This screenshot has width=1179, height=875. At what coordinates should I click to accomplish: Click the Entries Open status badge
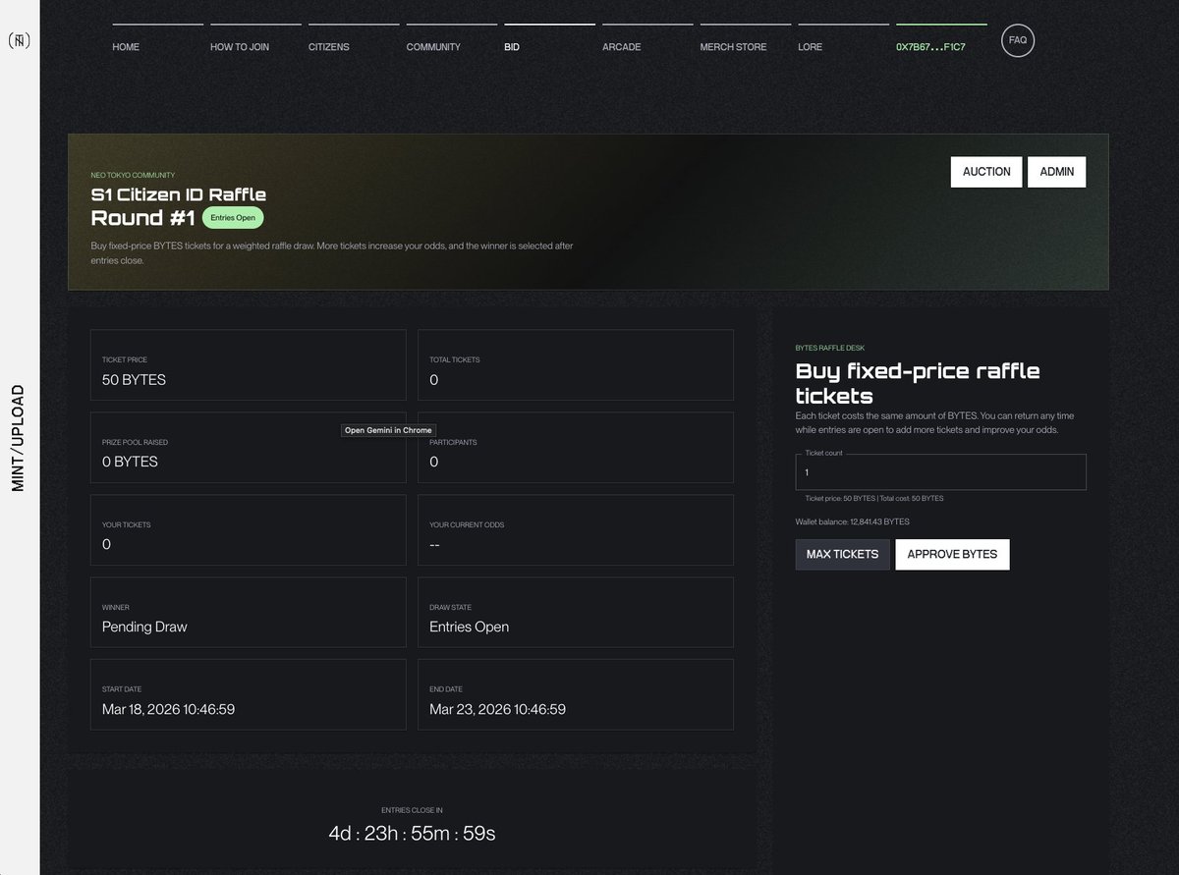click(x=233, y=218)
